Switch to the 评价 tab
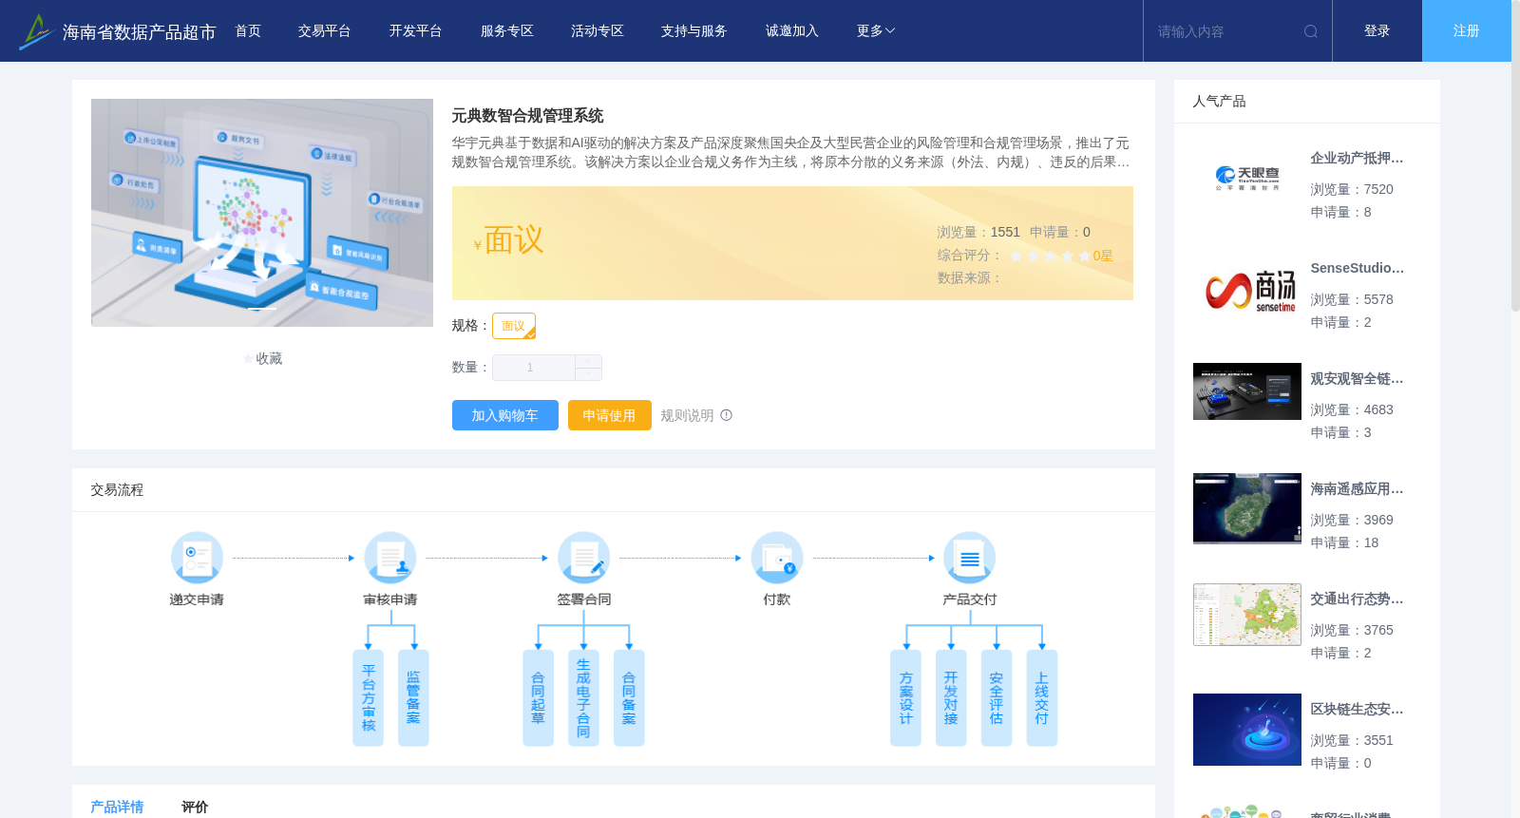The height and width of the screenshot is (818, 1520). (x=195, y=807)
